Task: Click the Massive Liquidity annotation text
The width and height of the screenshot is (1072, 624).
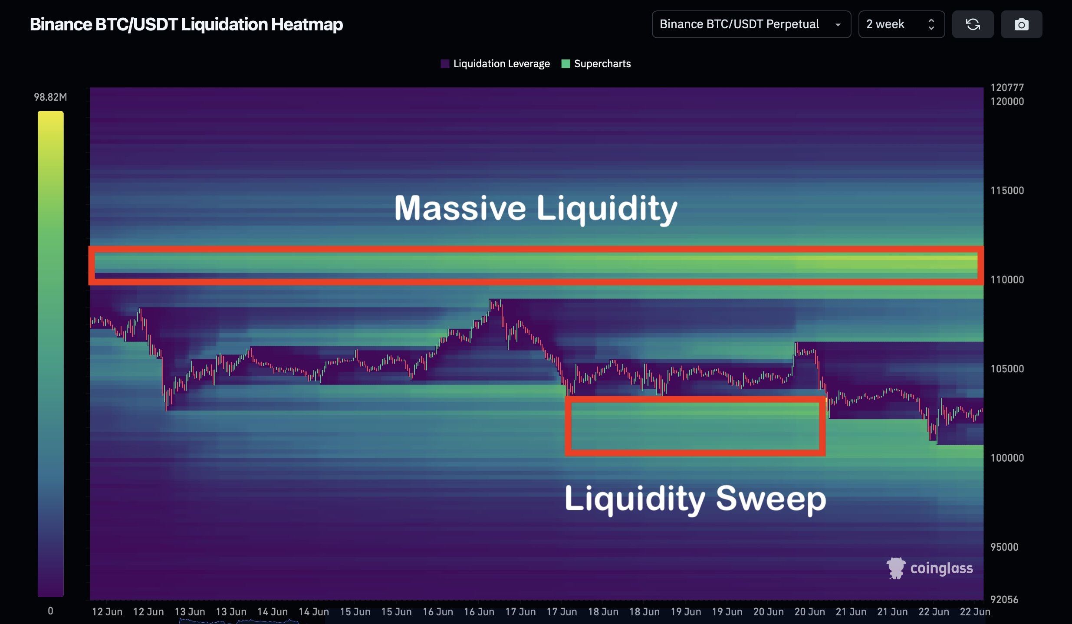Action: coord(536,208)
